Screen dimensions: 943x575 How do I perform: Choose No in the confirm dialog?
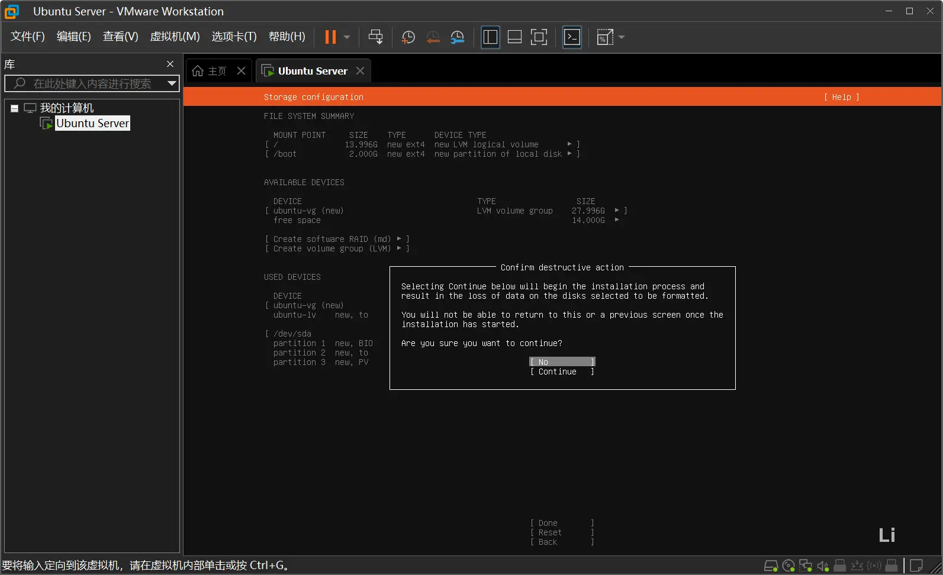[561, 362]
